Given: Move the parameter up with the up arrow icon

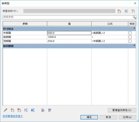Looking at the screenshot, I should pos(26,110).
